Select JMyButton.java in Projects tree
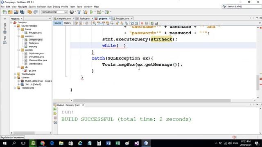Screen dimensions: 262x147 click(36, 53)
